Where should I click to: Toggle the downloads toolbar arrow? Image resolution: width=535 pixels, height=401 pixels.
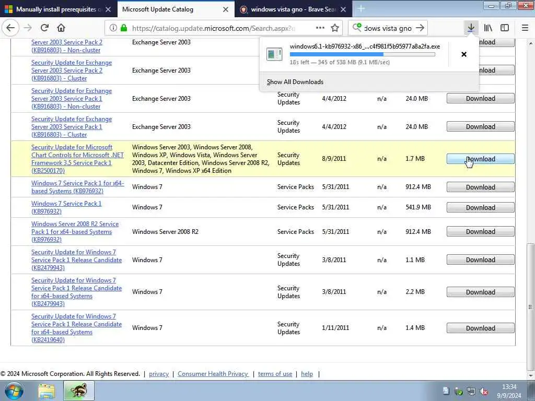471,28
